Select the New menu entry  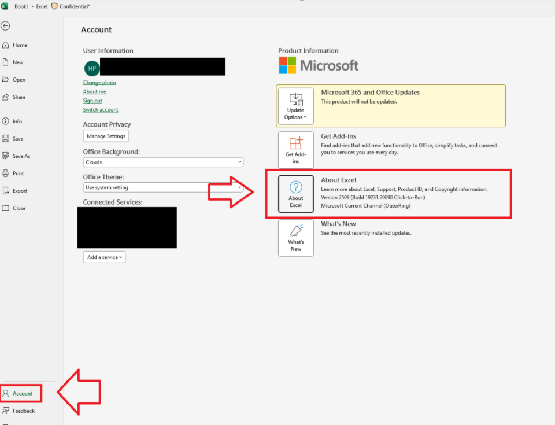pyautogui.click(x=18, y=62)
